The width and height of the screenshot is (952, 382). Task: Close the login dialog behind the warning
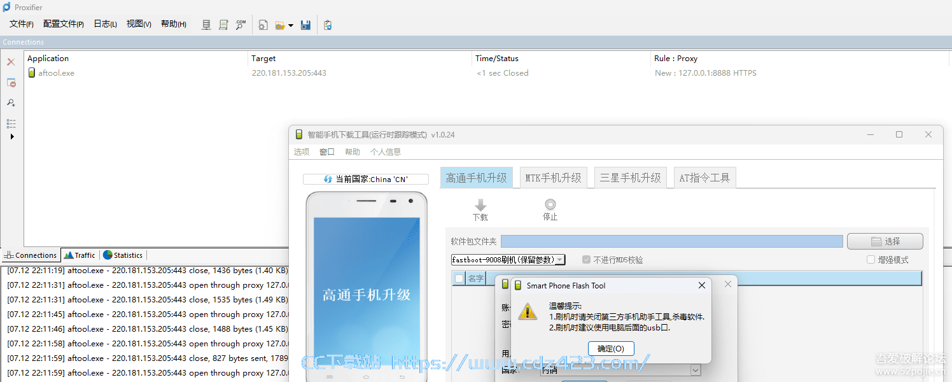pos(728,283)
